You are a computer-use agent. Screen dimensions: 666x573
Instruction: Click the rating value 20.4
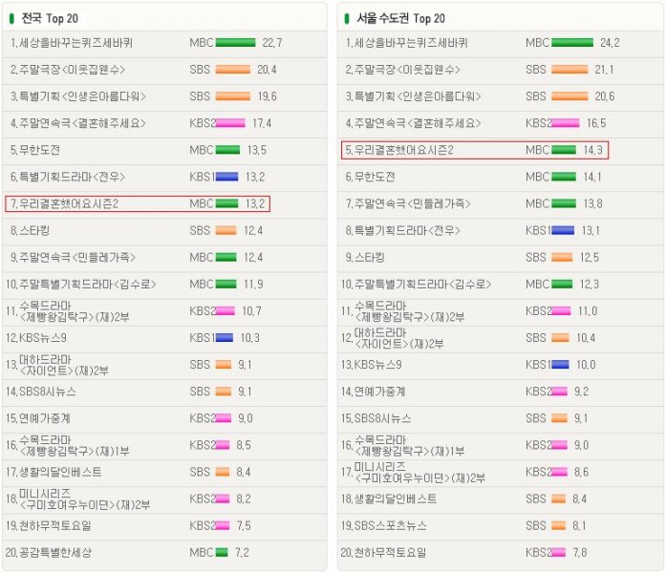pyautogui.click(x=267, y=70)
